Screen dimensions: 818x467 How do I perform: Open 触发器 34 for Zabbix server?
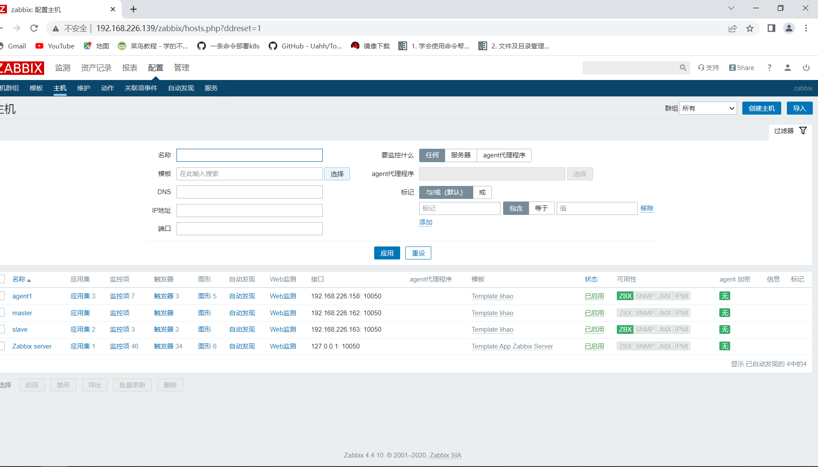(168, 346)
